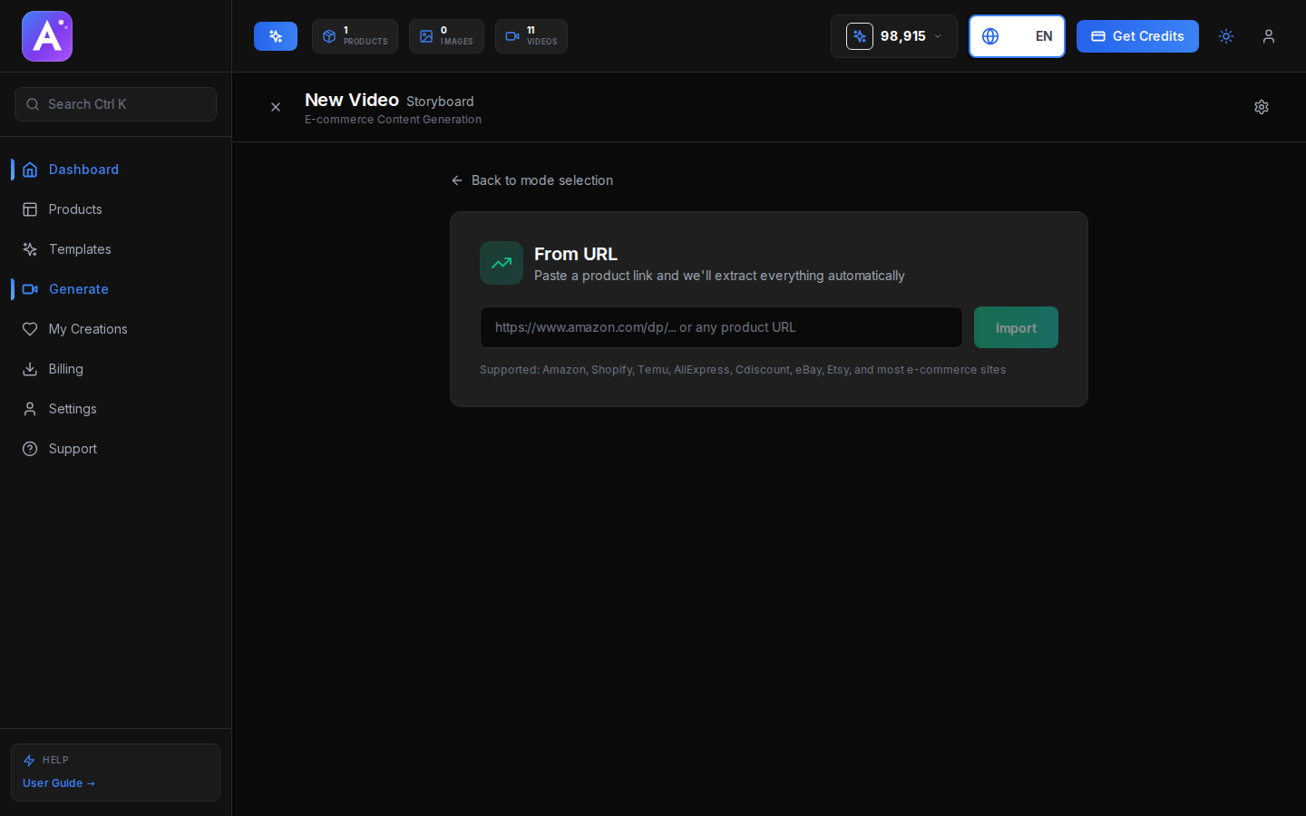This screenshot has width=1306, height=816.
Task: Open the user profile icon
Action: (x=1269, y=36)
